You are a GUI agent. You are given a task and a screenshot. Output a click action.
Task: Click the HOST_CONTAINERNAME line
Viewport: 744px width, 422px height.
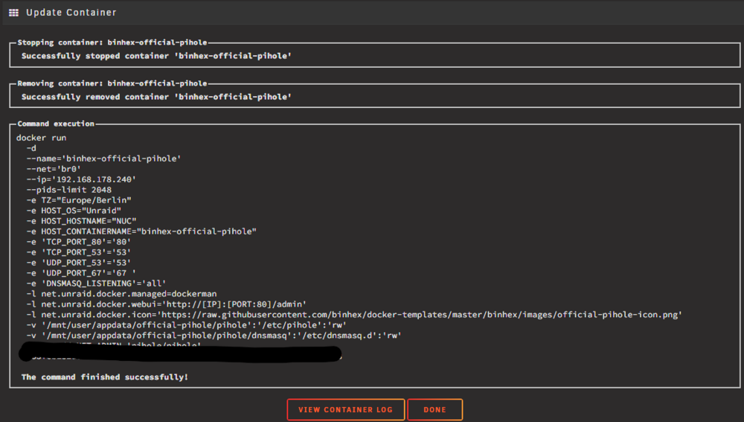pyautogui.click(x=141, y=231)
